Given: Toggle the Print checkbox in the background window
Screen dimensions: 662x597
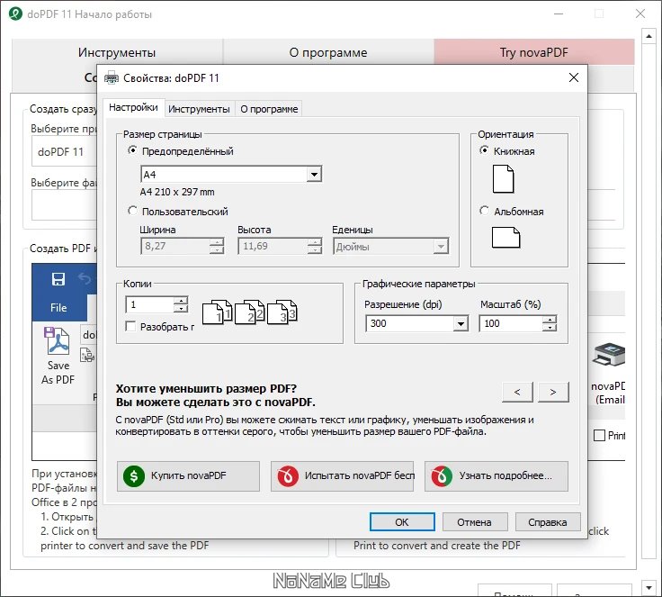Looking at the screenshot, I should [x=599, y=435].
